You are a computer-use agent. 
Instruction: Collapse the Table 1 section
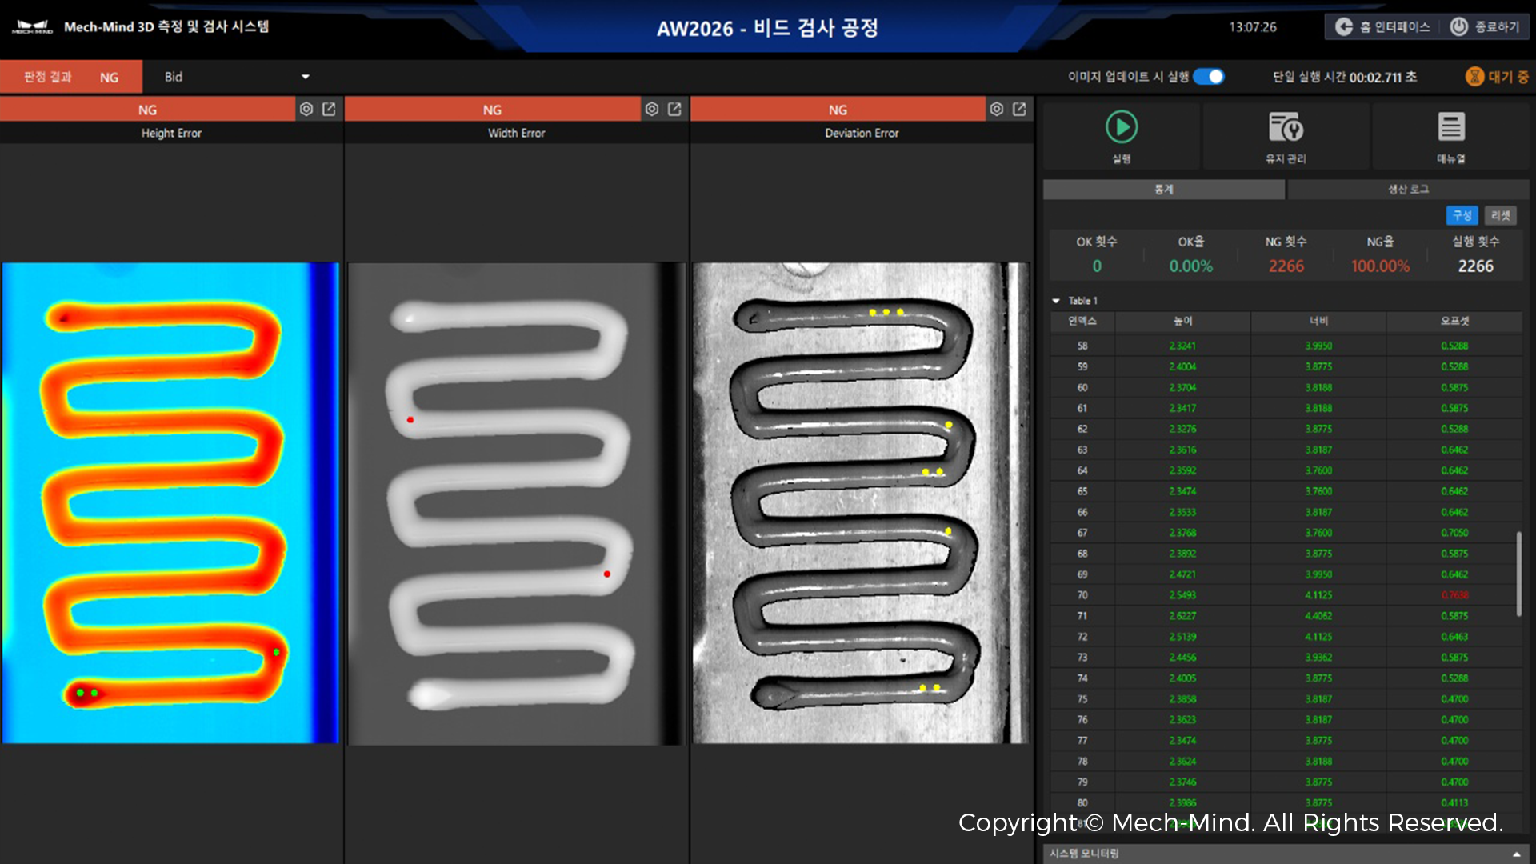1056,301
